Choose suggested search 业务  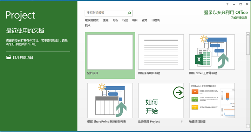click(x=144, y=20)
